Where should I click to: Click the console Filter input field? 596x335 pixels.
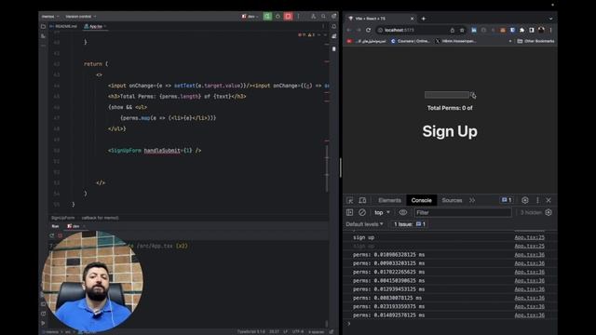click(x=463, y=213)
